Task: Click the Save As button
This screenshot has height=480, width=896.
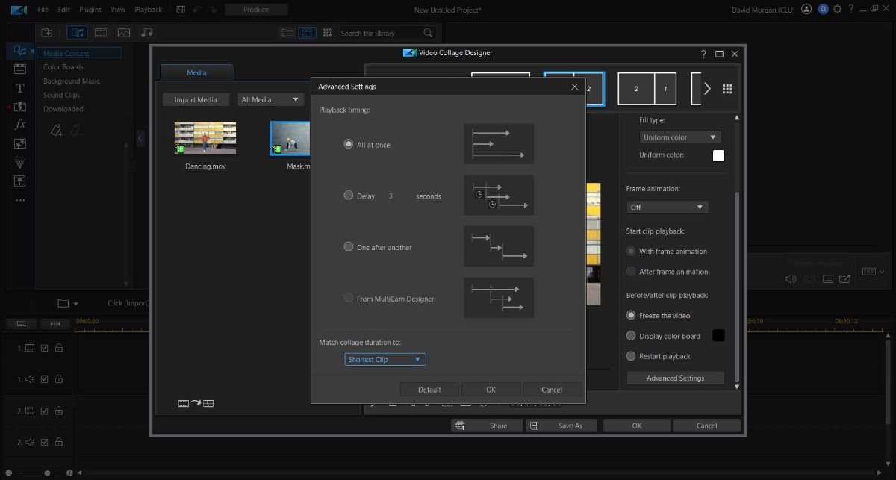Action: point(561,425)
